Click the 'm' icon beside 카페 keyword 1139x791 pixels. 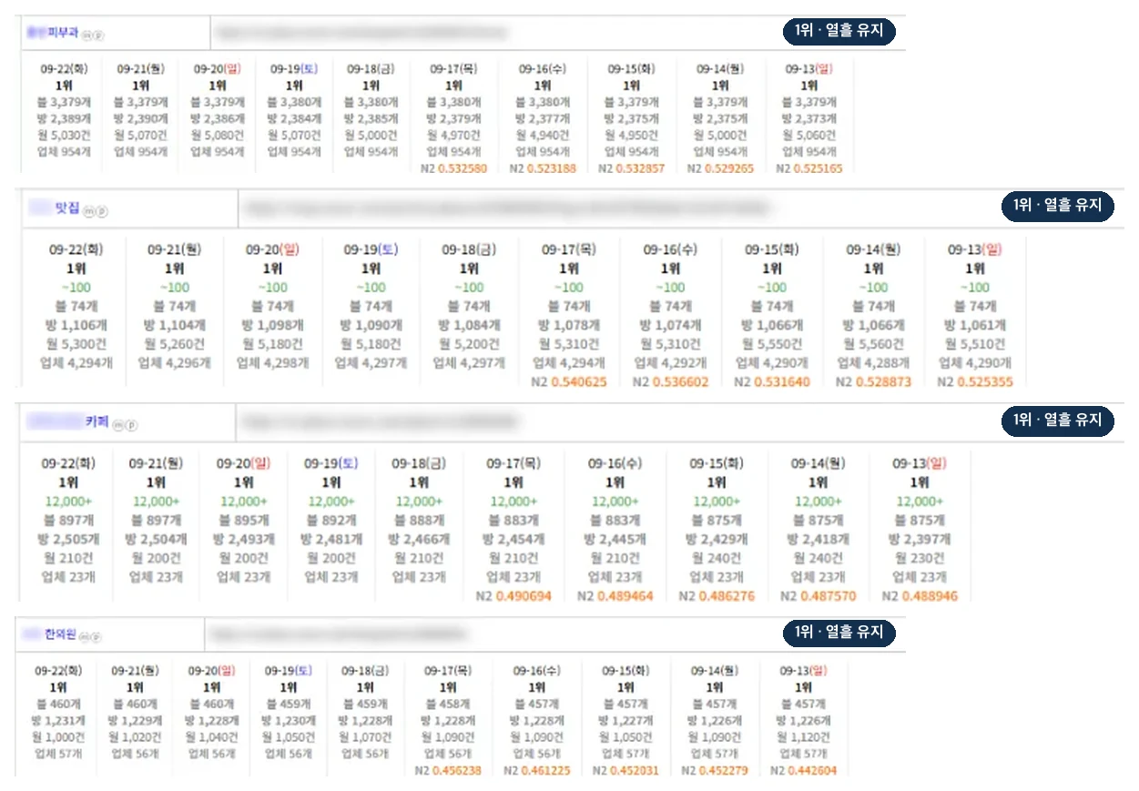[117, 424]
